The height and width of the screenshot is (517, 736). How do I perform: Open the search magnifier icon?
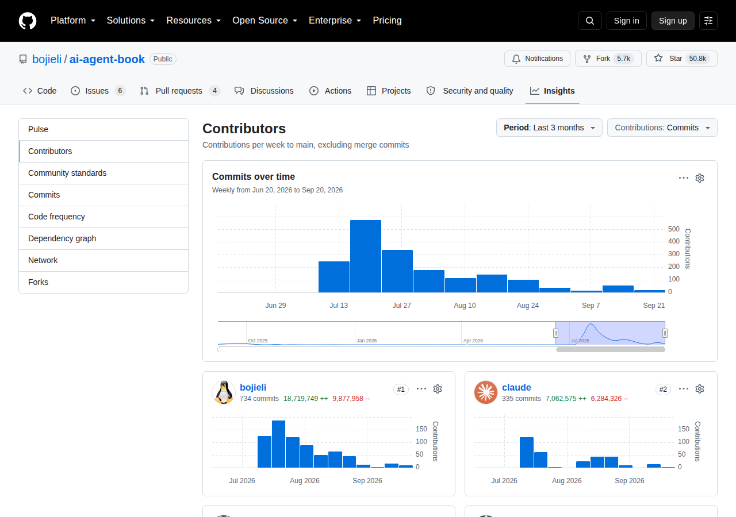point(590,21)
